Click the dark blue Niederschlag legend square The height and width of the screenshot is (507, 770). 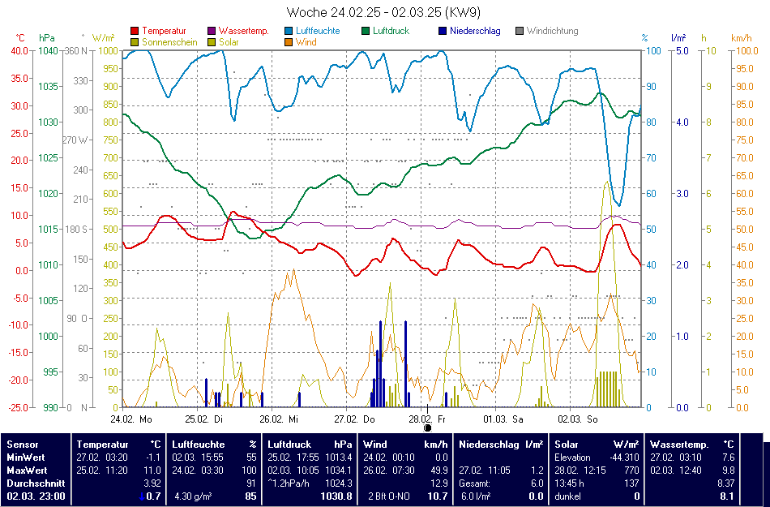[x=443, y=31]
